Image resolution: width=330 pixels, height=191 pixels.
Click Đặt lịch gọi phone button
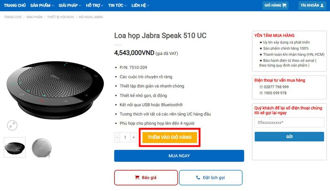click(x=211, y=177)
